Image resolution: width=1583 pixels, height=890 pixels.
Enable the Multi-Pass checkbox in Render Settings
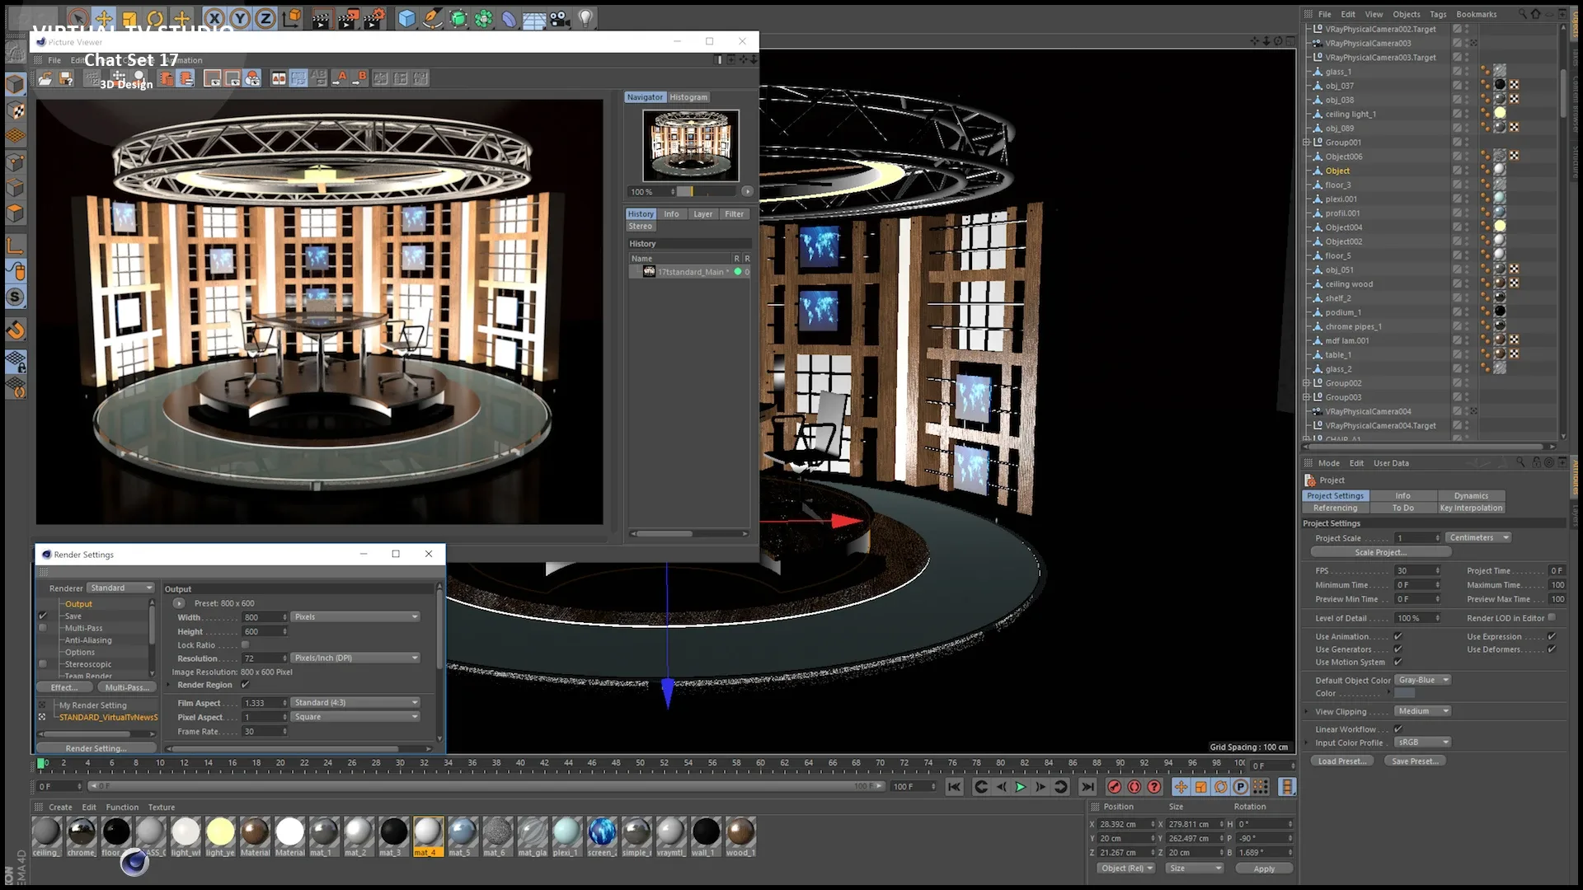42,627
